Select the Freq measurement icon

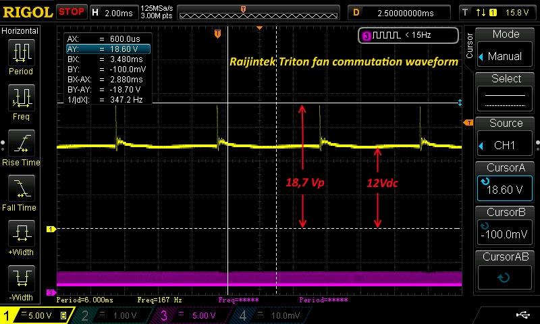22,98
